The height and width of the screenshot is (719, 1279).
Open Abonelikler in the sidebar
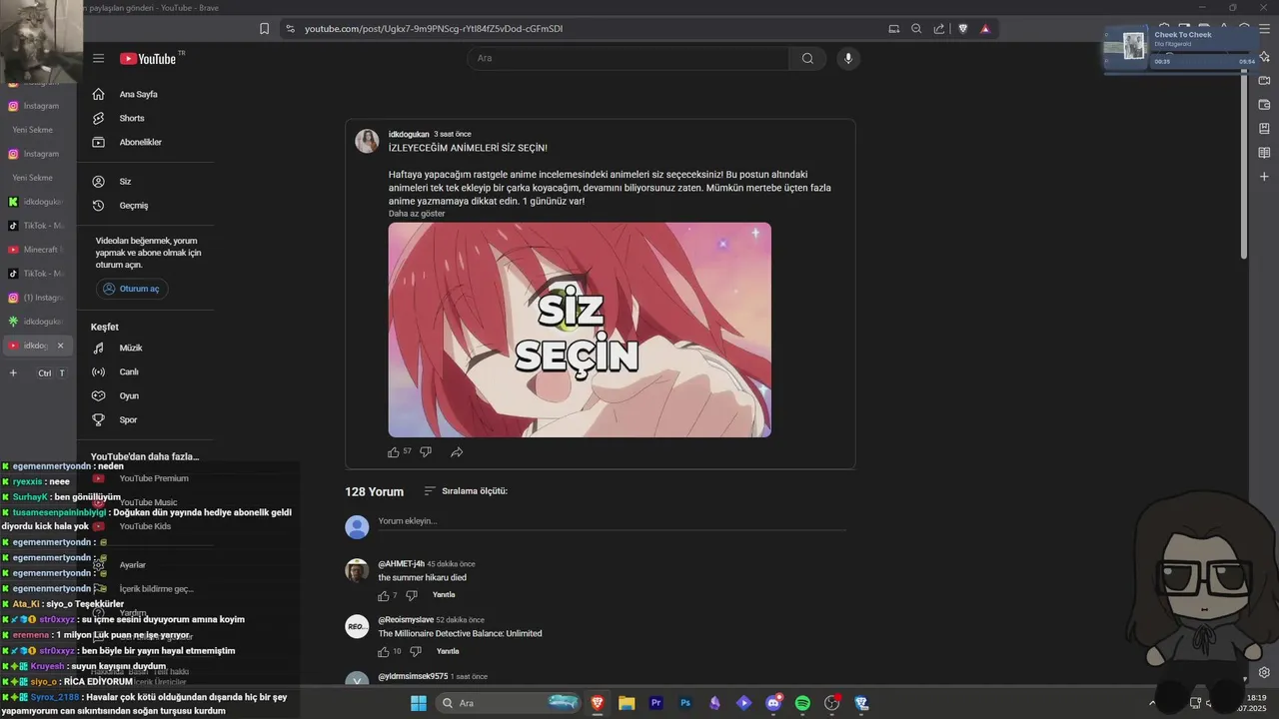(x=139, y=142)
